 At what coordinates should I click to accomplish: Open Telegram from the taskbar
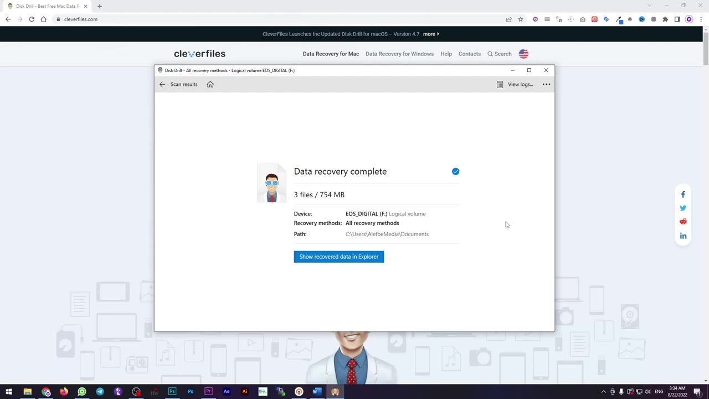100,392
